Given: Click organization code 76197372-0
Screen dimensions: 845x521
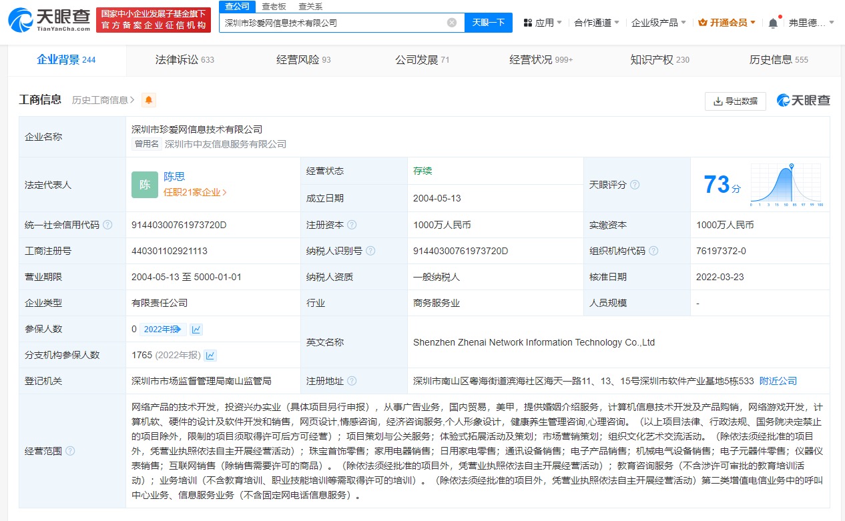Looking at the screenshot, I should click(721, 251).
